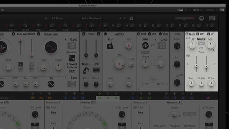
Task: Click macro knob 16
Action: [x=212, y=26]
